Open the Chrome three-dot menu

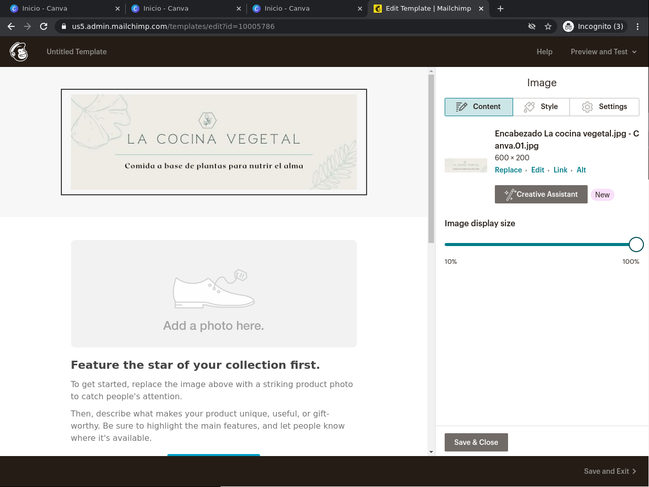[x=637, y=26]
